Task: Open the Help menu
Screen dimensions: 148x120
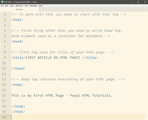Action: [x=41, y=6]
